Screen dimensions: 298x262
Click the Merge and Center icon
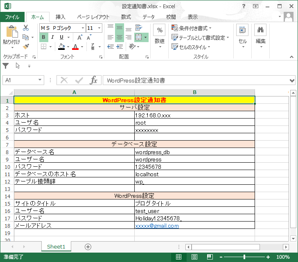[138, 37]
